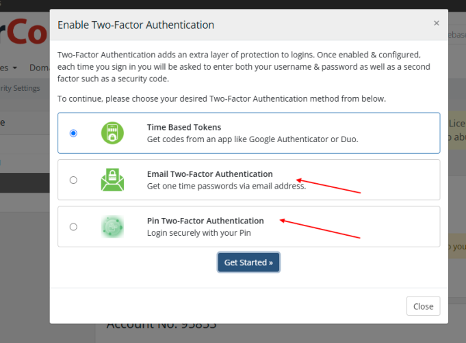The height and width of the screenshot is (343, 466).
Task: Choose Email Two-Factor Authentication radio option
Action: [73, 180]
